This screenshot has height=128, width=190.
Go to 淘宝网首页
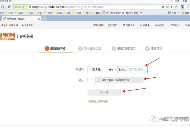99,25
